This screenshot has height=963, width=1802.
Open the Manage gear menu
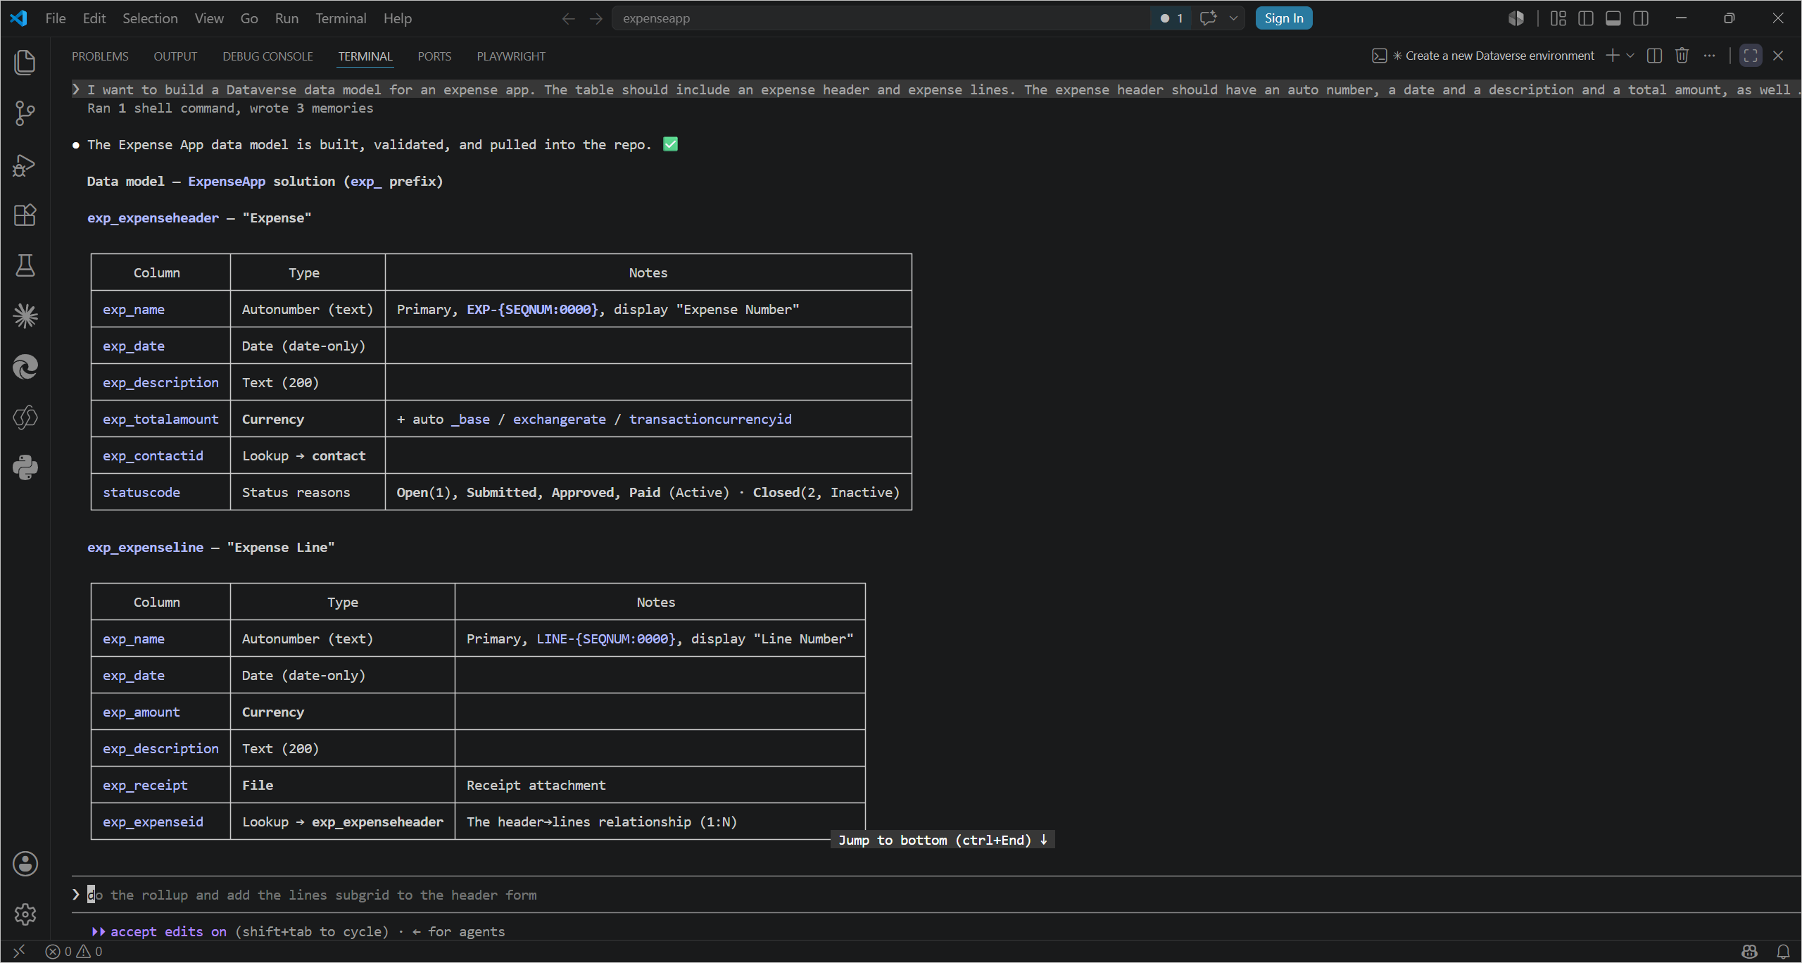pyautogui.click(x=25, y=914)
